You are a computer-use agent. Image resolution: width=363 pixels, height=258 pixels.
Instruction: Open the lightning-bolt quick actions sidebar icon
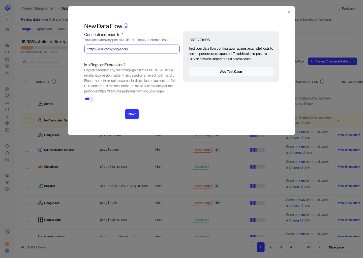pos(7,19)
